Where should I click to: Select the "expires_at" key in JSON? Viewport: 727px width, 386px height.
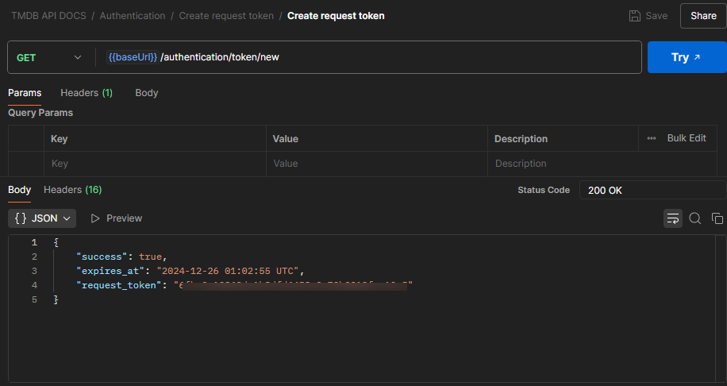110,271
